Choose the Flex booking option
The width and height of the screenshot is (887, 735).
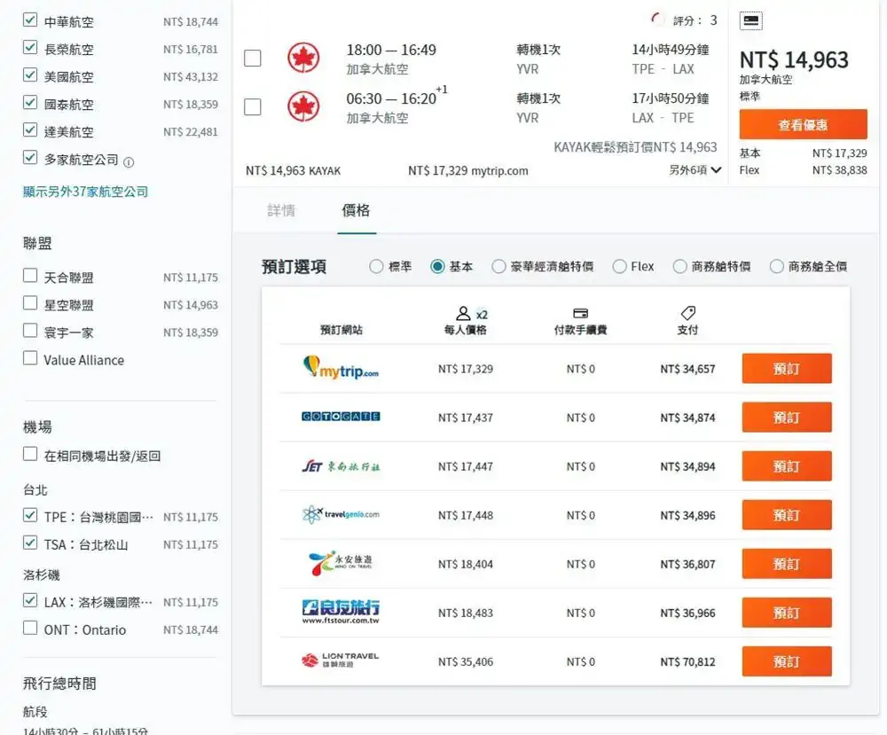[x=619, y=266]
